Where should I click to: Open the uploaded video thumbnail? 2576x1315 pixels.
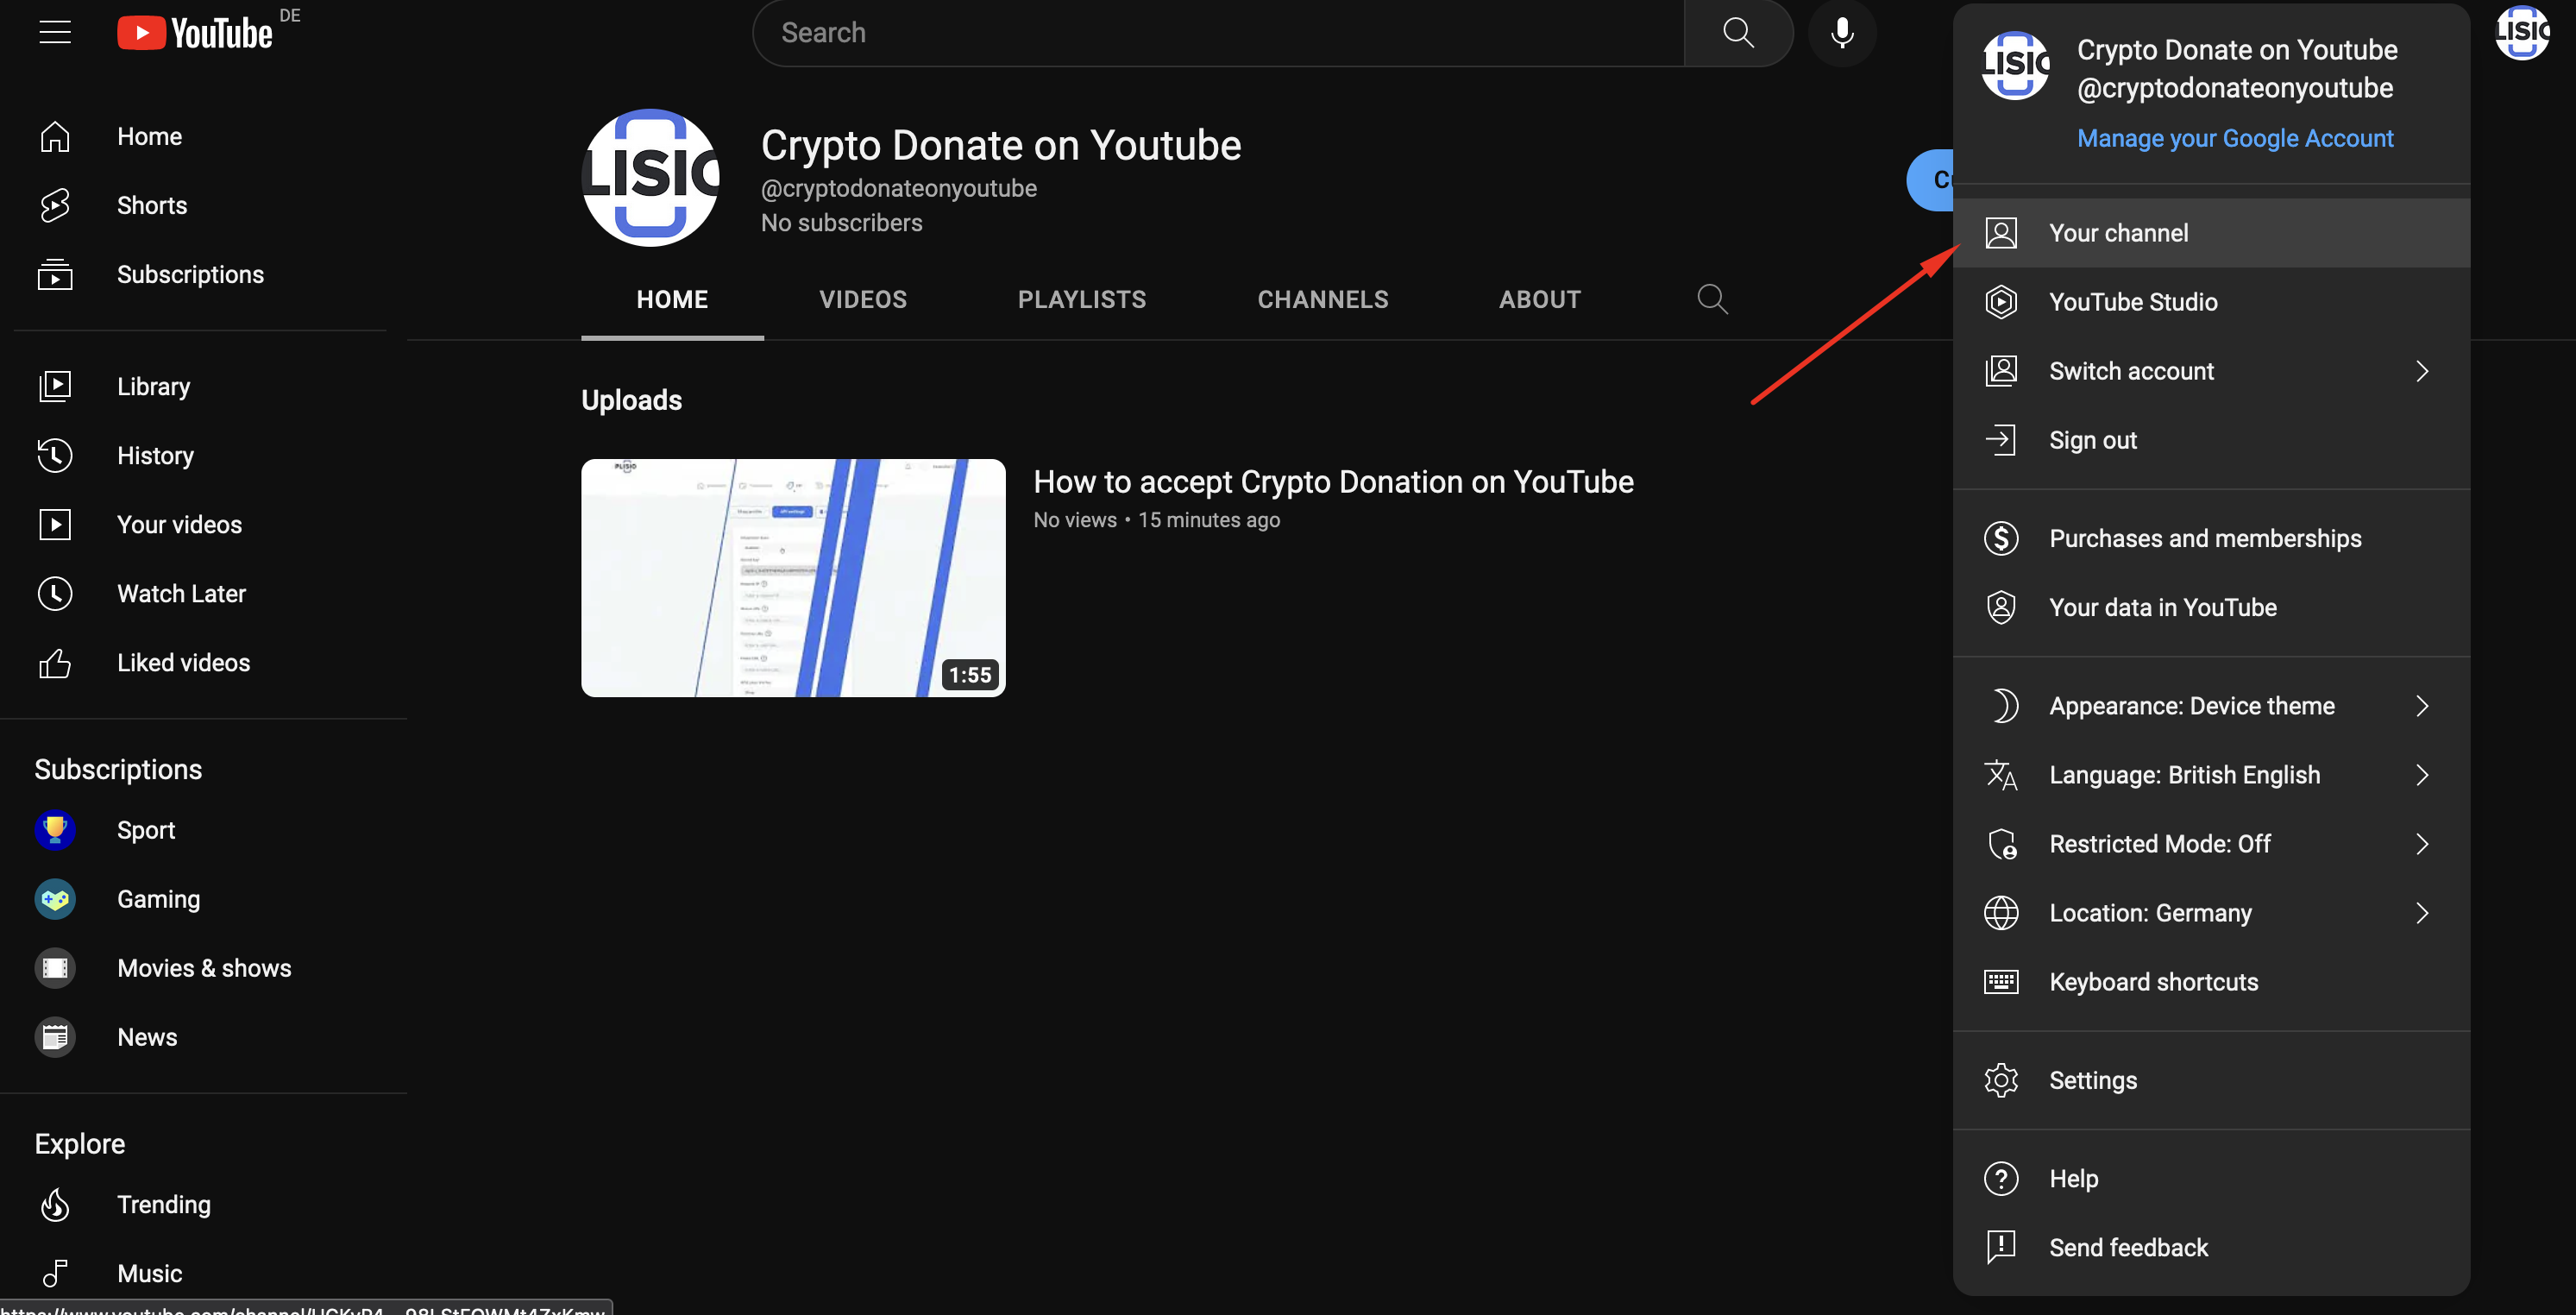tap(793, 578)
